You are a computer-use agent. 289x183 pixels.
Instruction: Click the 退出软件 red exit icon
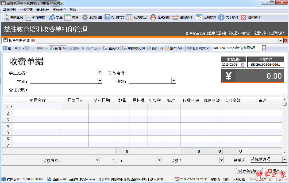243,17
